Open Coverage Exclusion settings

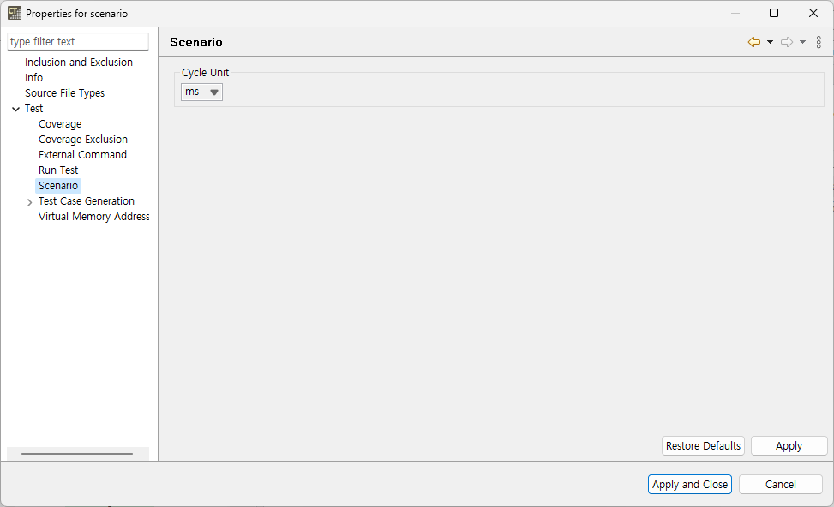pyautogui.click(x=83, y=140)
